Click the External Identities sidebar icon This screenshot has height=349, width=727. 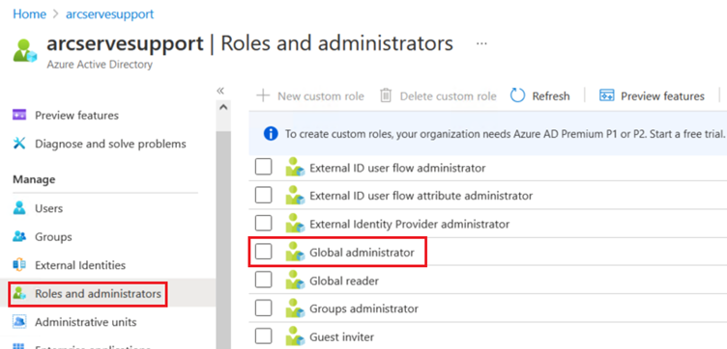(19, 265)
